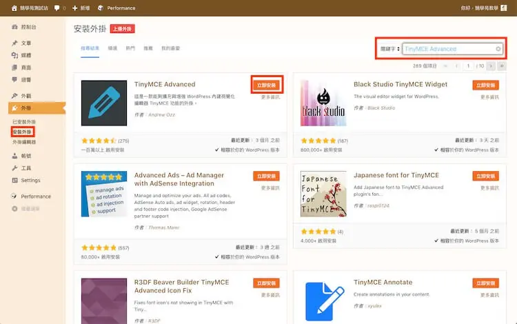Viewport: 517px width, 324px height.
Task: Open the 外掛編輯器 submenu item
Action: point(24,142)
